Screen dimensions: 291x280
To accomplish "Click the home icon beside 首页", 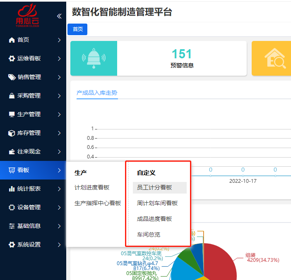I will (x=12, y=40).
